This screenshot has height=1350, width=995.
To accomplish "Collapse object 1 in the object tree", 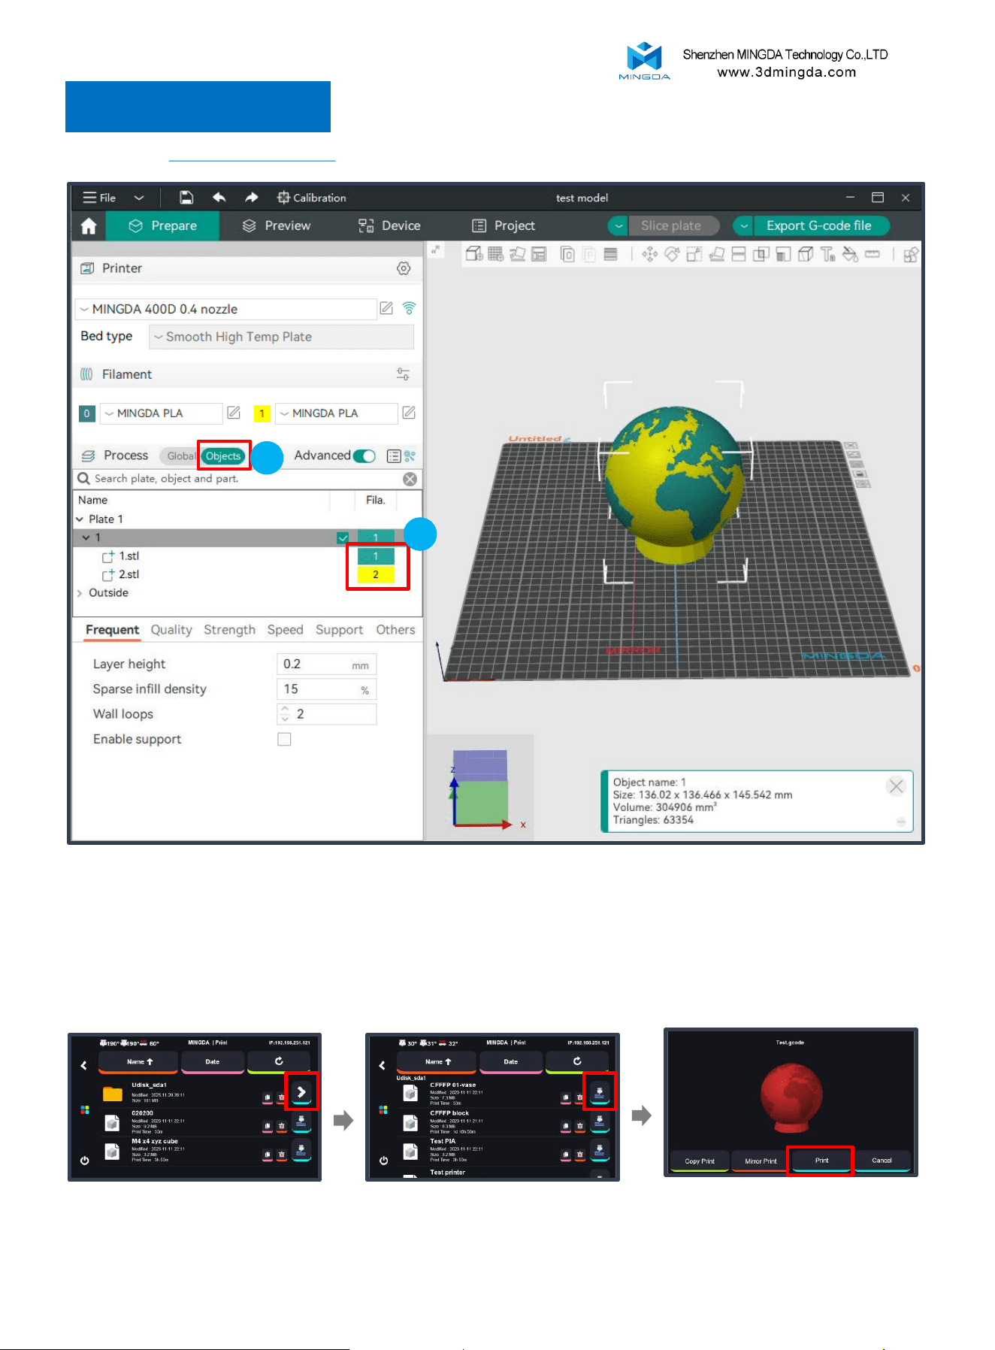I will click(86, 537).
